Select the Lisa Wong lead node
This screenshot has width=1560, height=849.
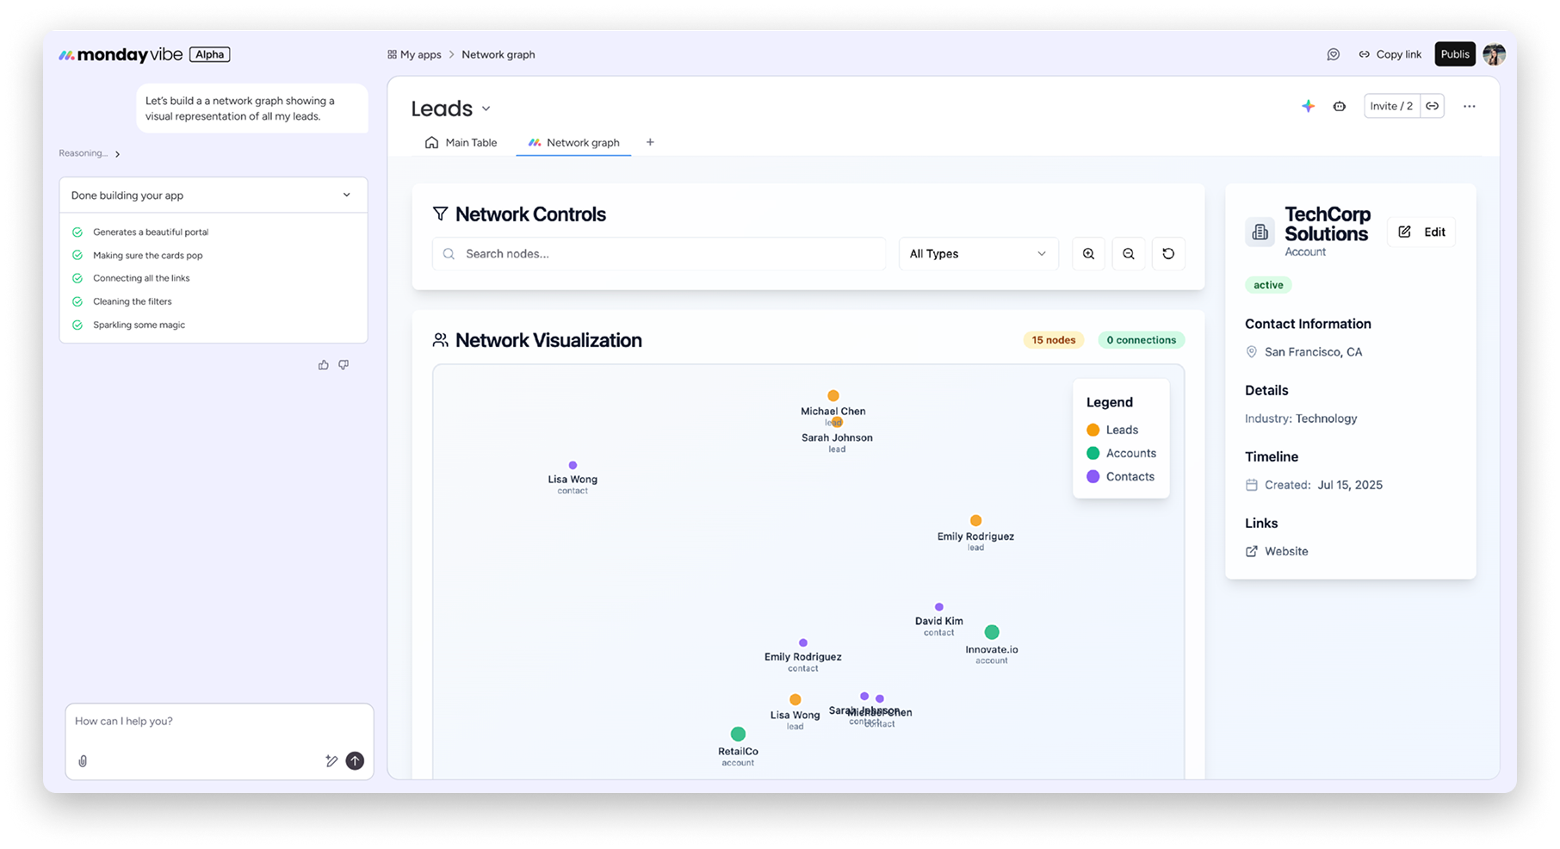tap(795, 700)
